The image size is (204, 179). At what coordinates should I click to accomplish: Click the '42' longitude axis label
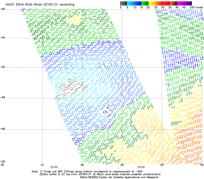(x=162, y=165)
